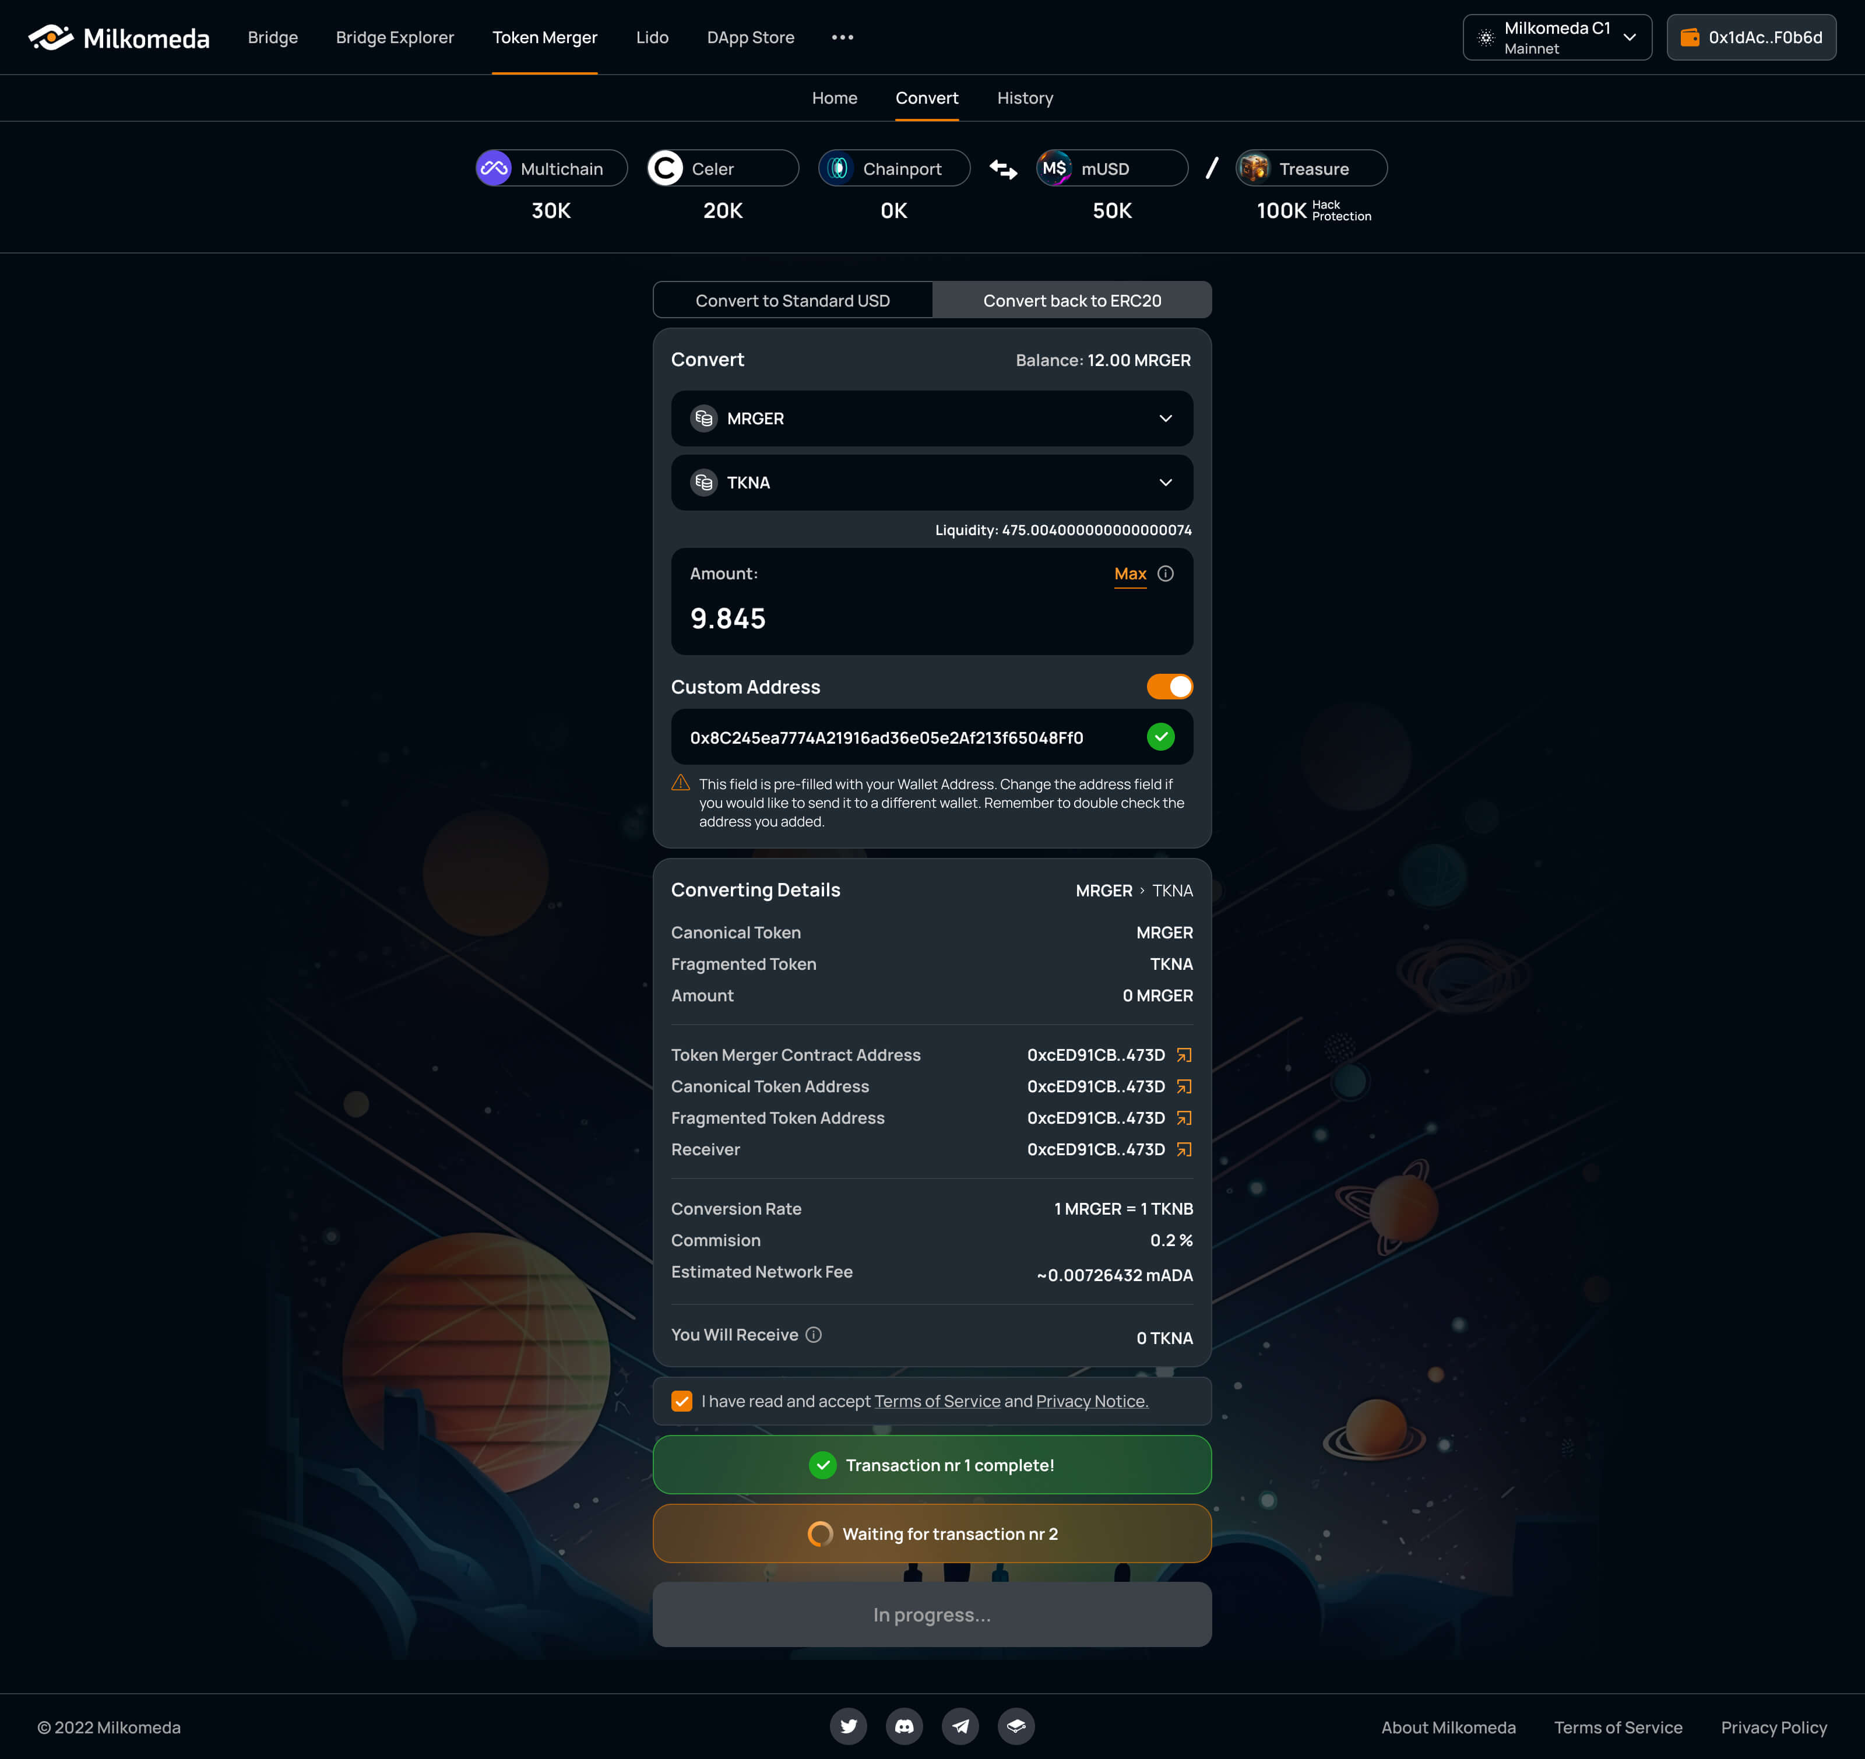This screenshot has width=1865, height=1759.
Task: Open the Milkomeda C1 Mainnet network selector
Action: tap(1557, 37)
